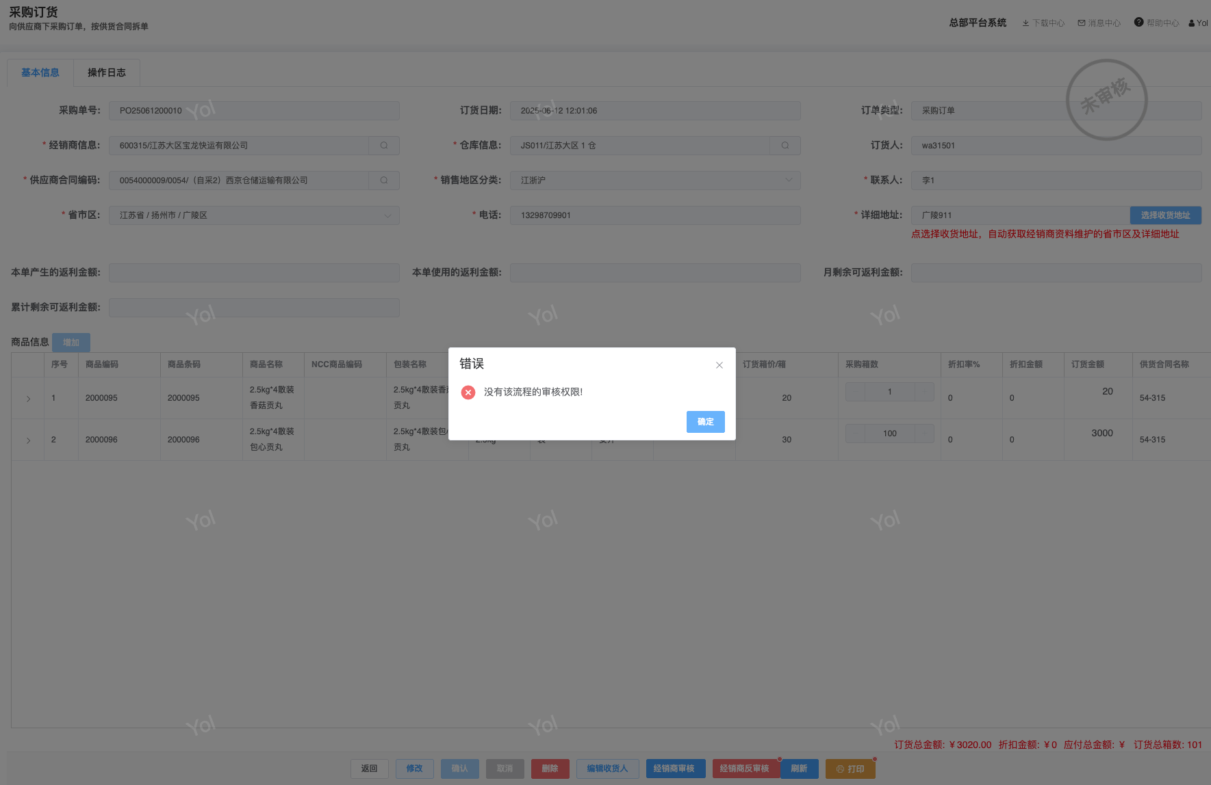The width and height of the screenshot is (1211, 785).
Task: Expand product row 2000096
Action: pyautogui.click(x=28, y=440)
